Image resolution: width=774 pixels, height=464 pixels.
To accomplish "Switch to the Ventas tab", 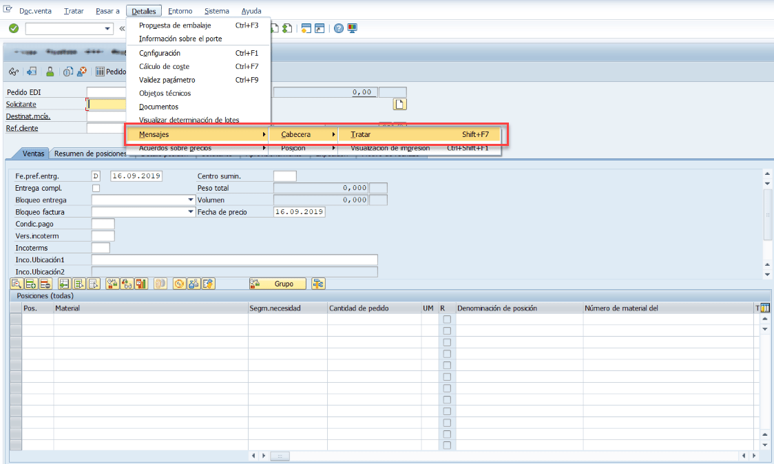I will click(33, 154).
